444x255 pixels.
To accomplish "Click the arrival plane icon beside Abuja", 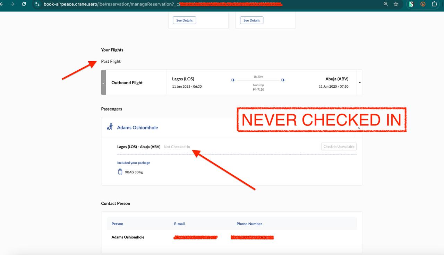I will click(283, 80).
